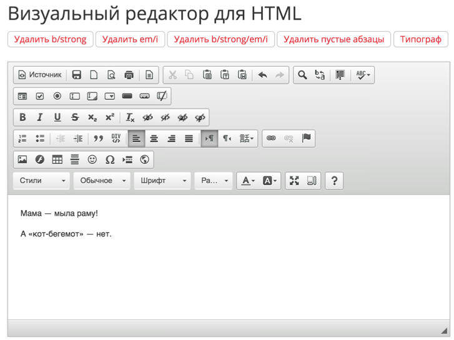Click the Select All icon

(x=340, y=75)
